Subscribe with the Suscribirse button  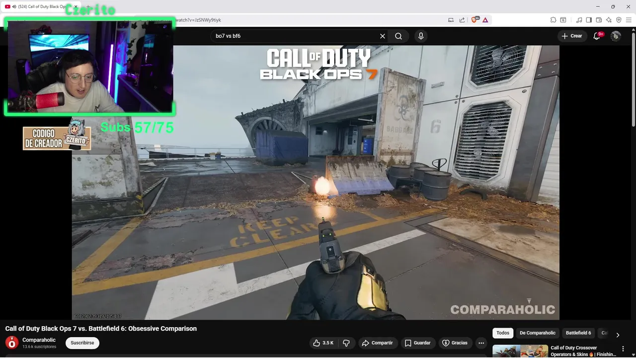tap(82, 343)
